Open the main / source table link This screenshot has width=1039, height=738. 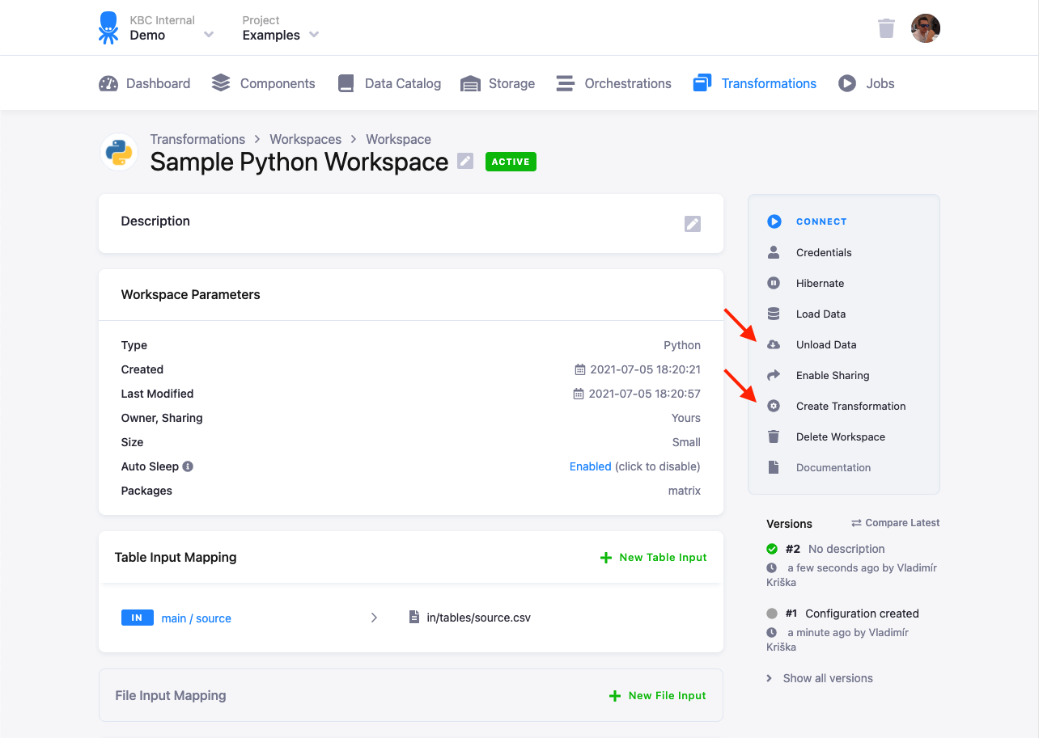(x=197, y=618)
